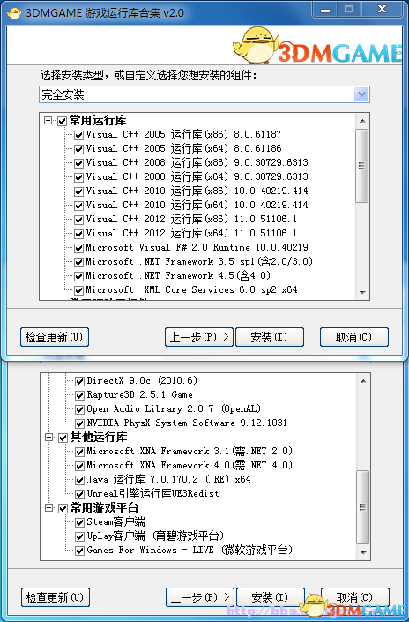Click lower window's 安装(I) button
409x622 pixels.
coord(271,597)
